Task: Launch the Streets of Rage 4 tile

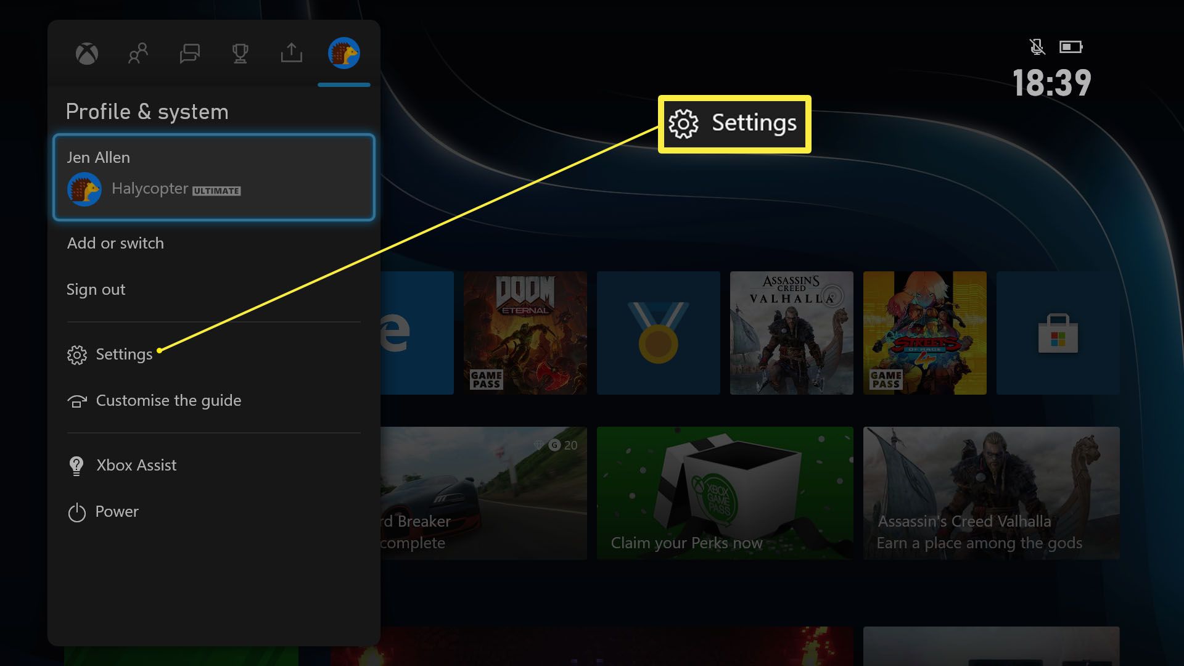Action: point(925,333)
